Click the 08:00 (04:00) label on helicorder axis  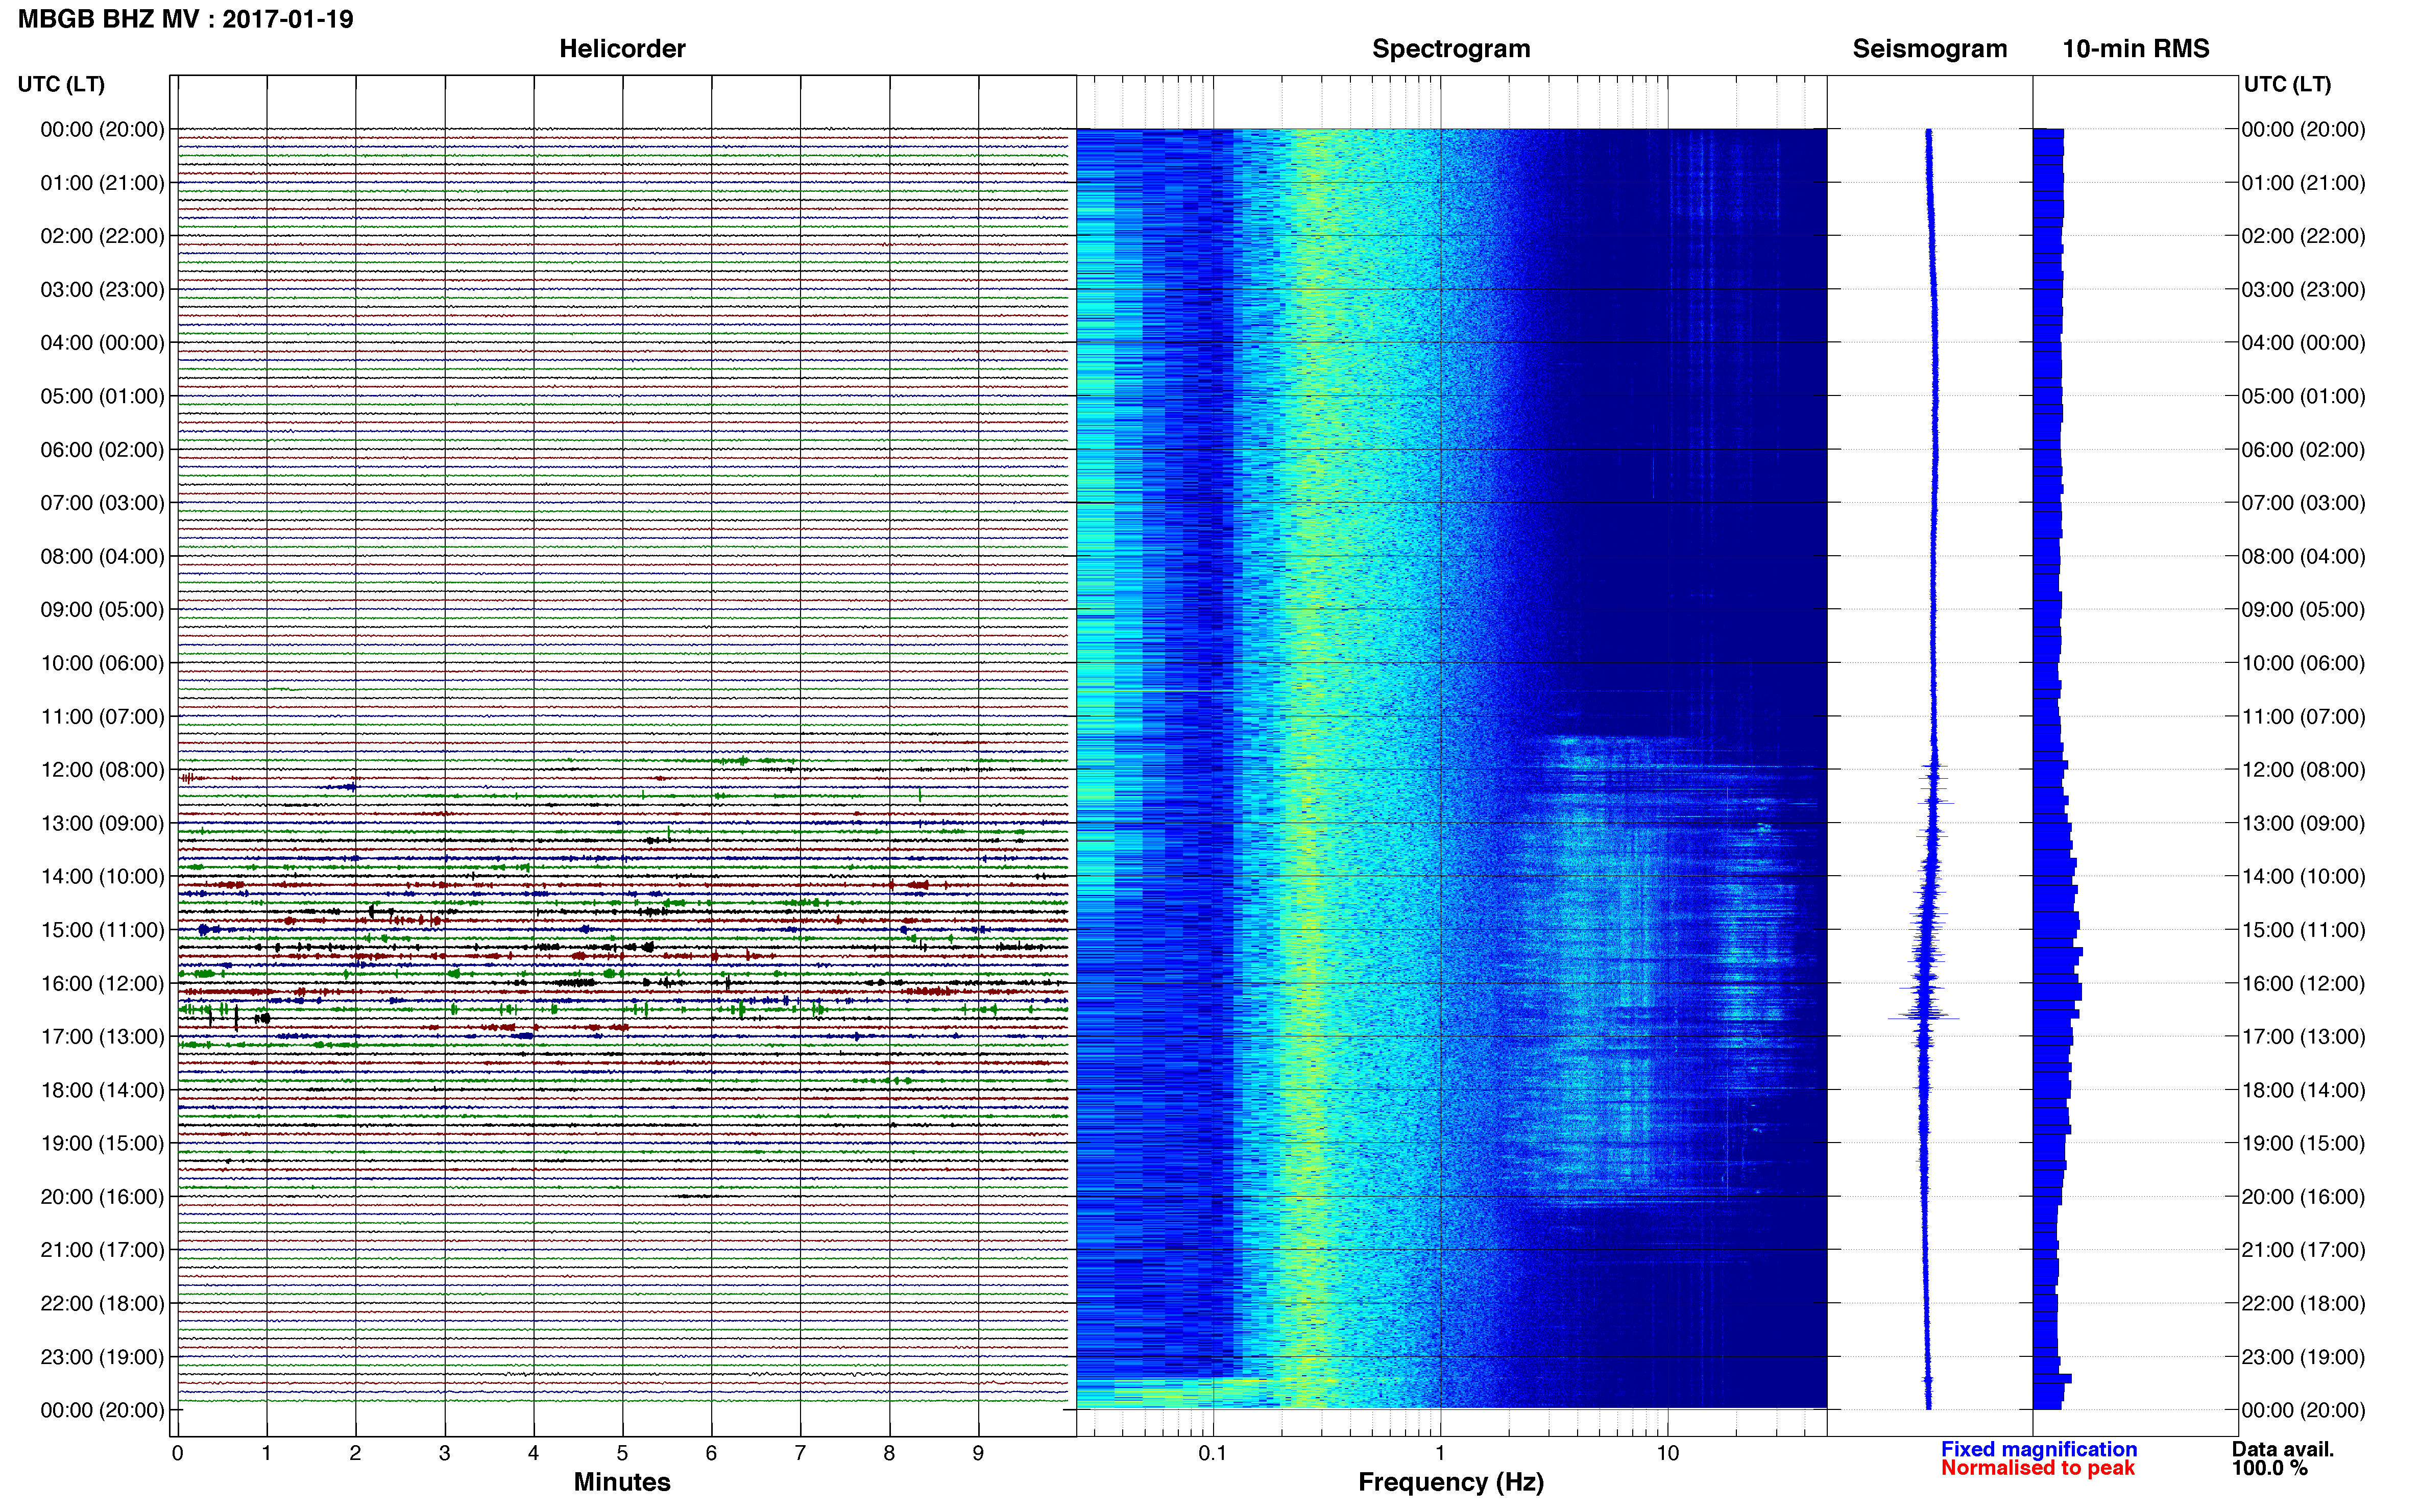coord(102,556)
